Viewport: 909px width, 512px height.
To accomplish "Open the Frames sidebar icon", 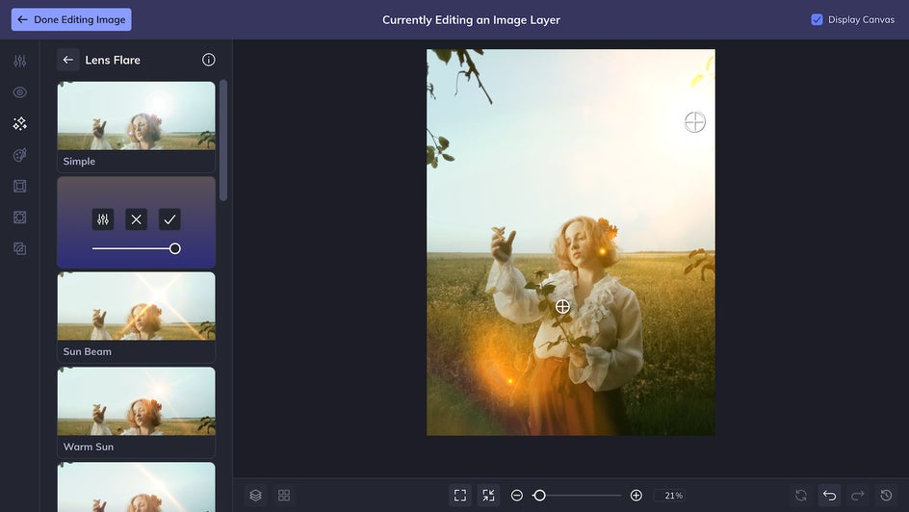I will (x=19, y=186).
